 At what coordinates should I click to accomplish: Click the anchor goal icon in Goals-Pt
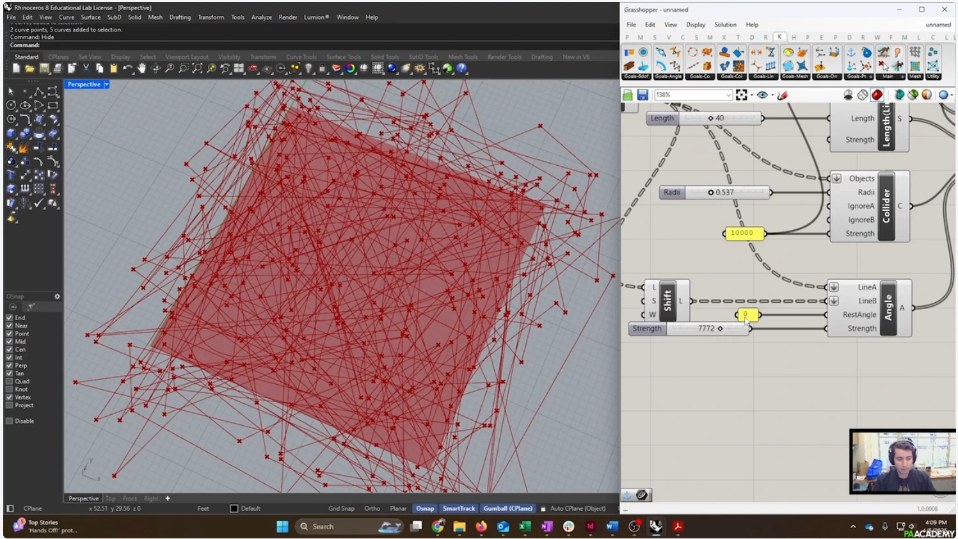coord(851,52)
